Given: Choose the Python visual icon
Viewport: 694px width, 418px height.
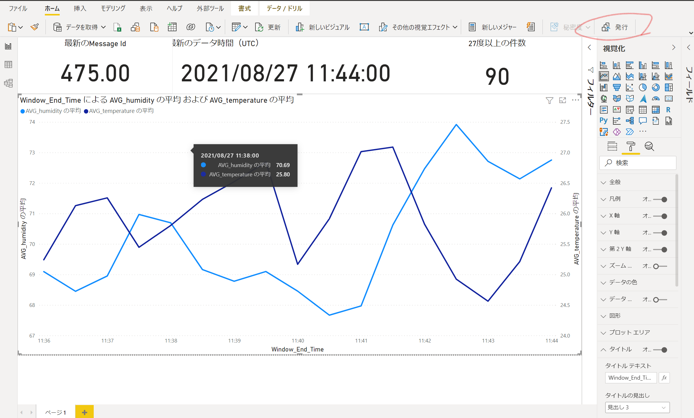Looking at the screenshot, I should pos(603,121).
